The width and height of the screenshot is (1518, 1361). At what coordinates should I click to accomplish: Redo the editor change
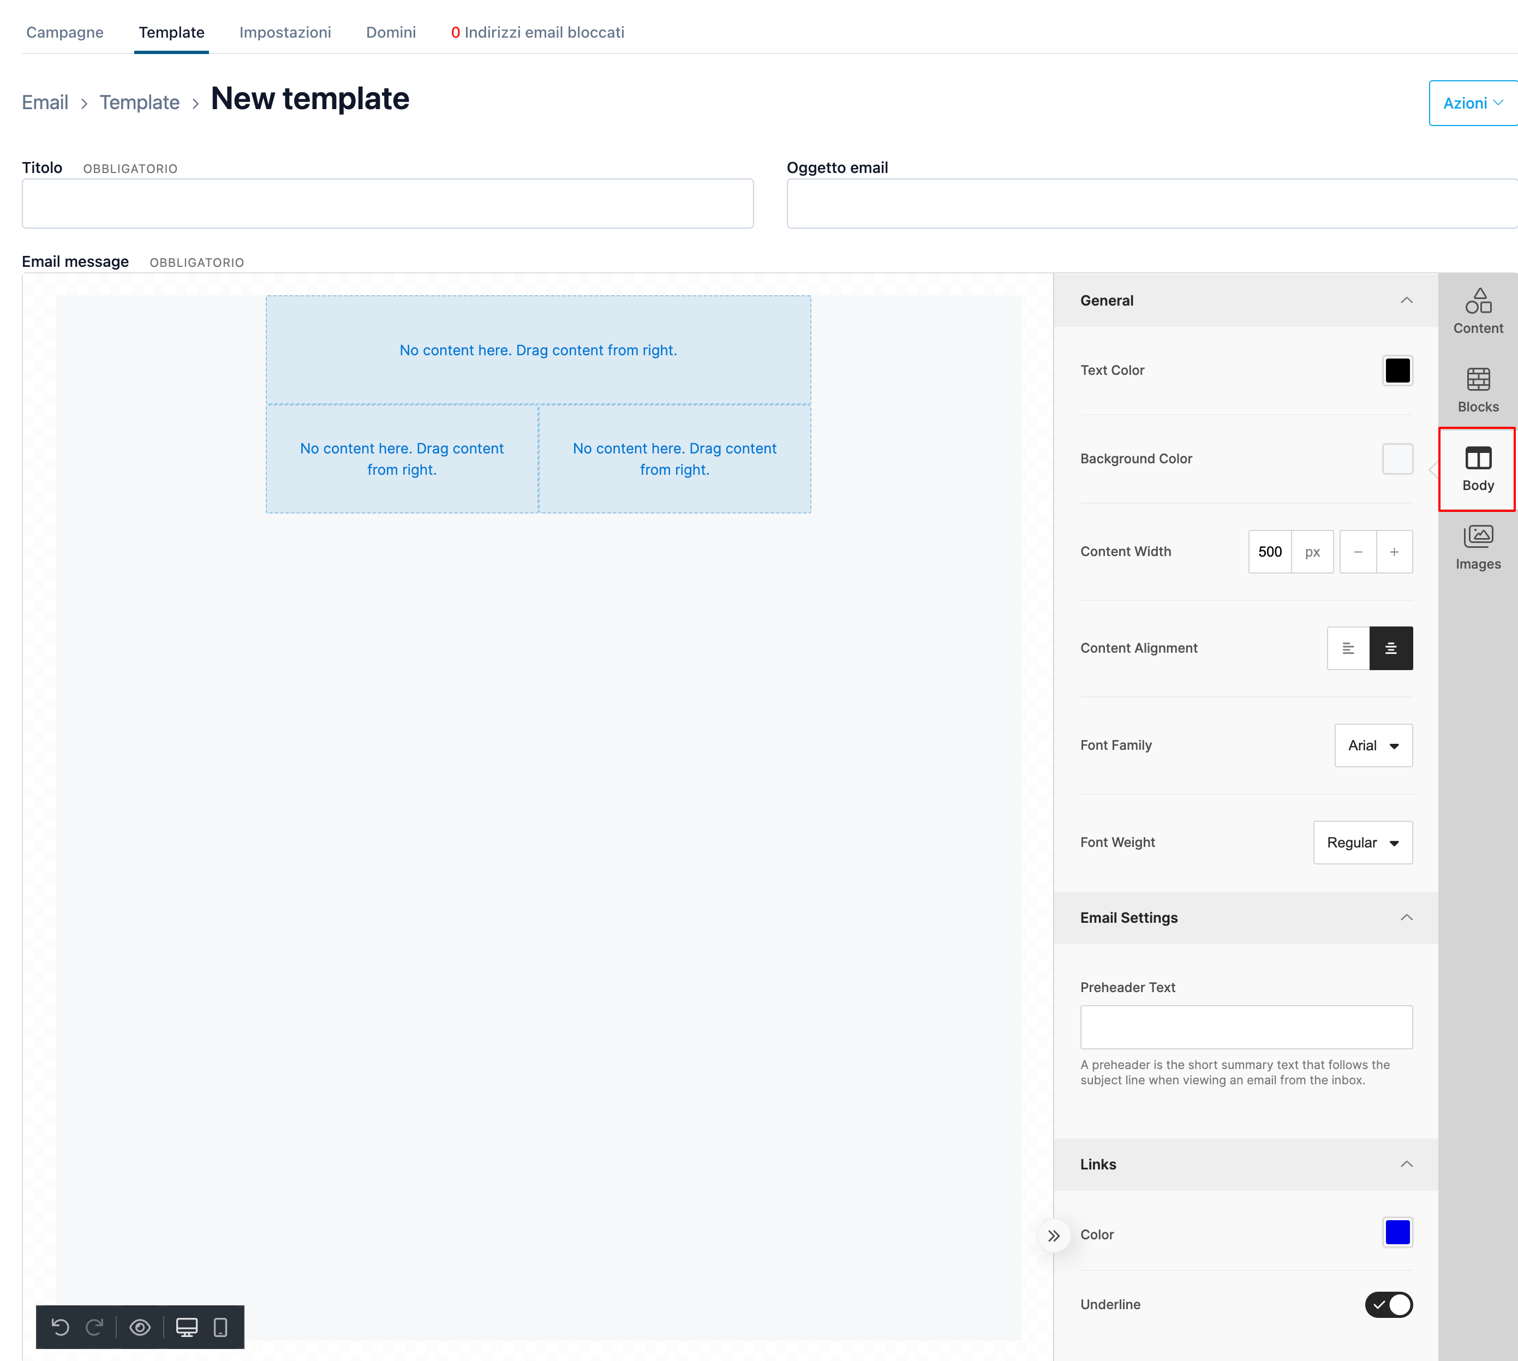coord(94,1327)
